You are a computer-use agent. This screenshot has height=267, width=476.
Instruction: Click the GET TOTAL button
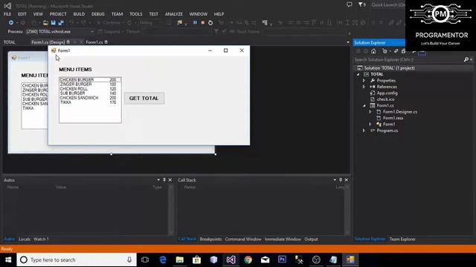click(x=144, y=98)
